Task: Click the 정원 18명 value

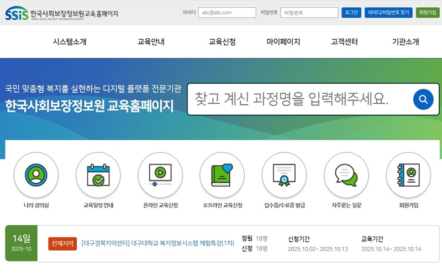Action: (261, 238)
